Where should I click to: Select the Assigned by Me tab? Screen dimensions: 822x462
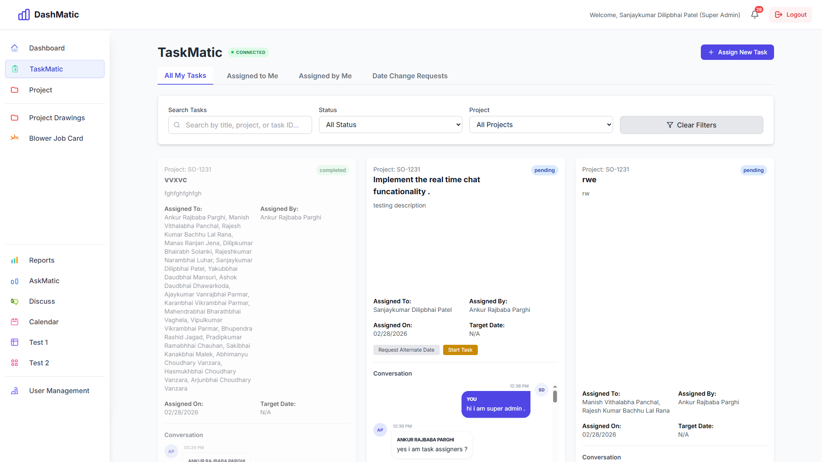pos(325,76)
